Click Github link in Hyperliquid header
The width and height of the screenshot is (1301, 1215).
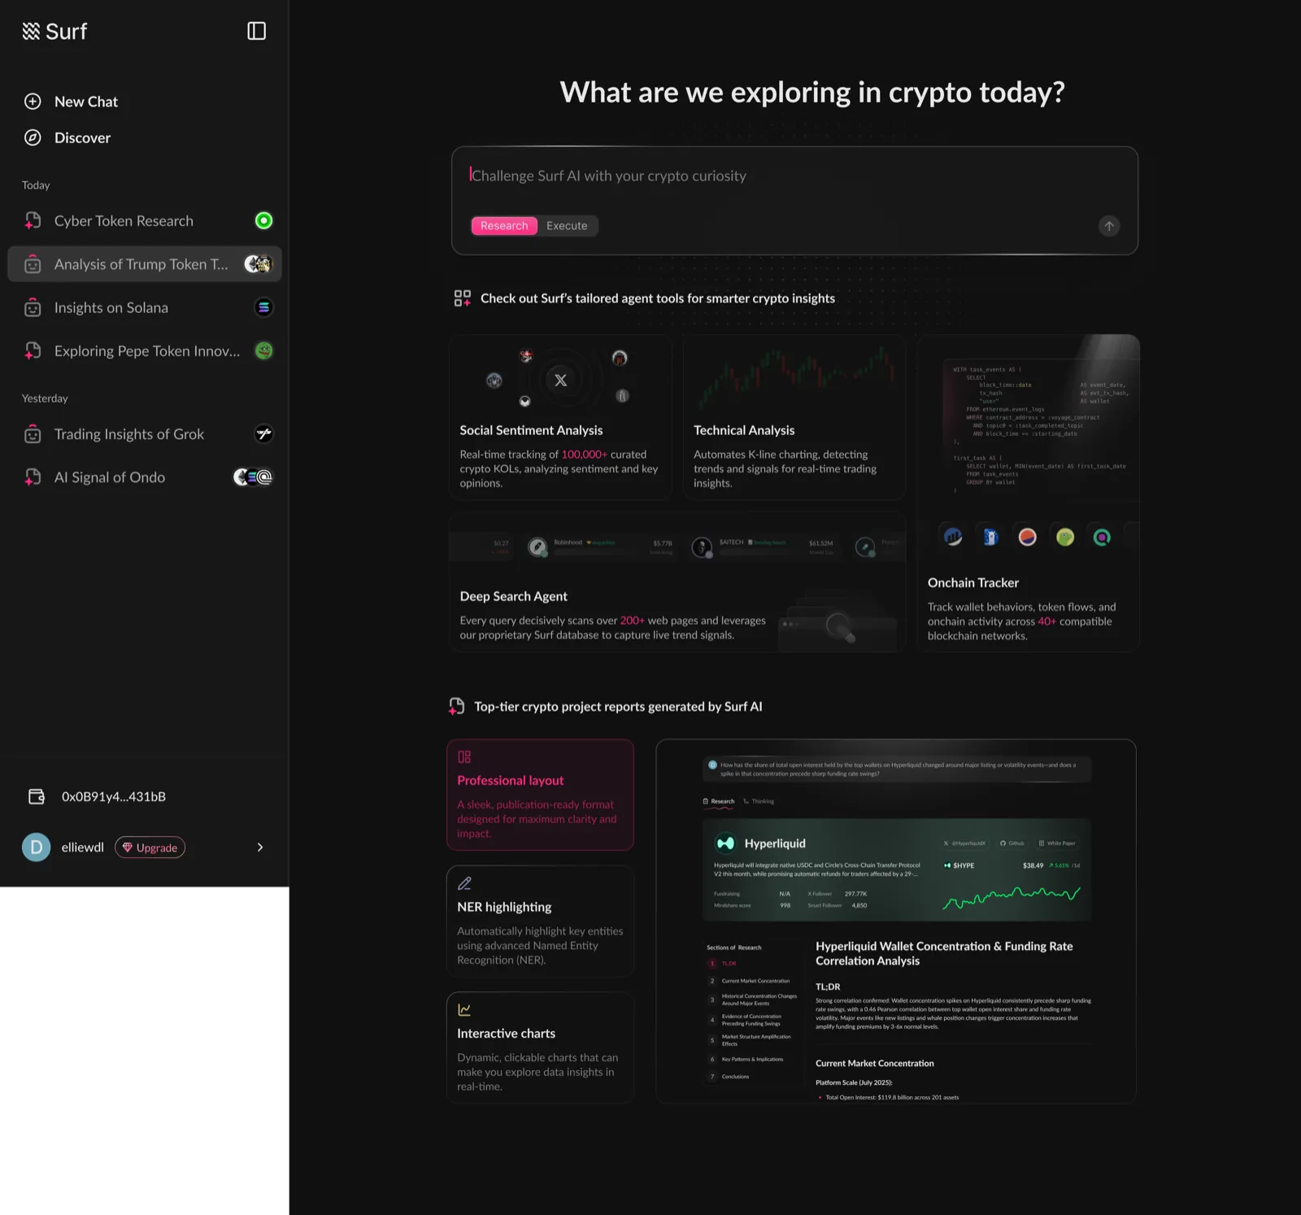1012,843
